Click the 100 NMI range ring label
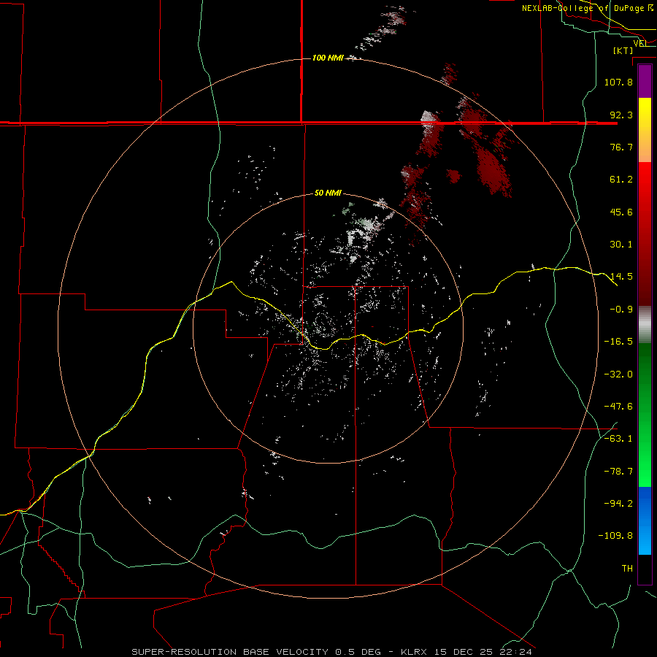The image size is (657, 657). pyautogui.click(x=328, y=58)
